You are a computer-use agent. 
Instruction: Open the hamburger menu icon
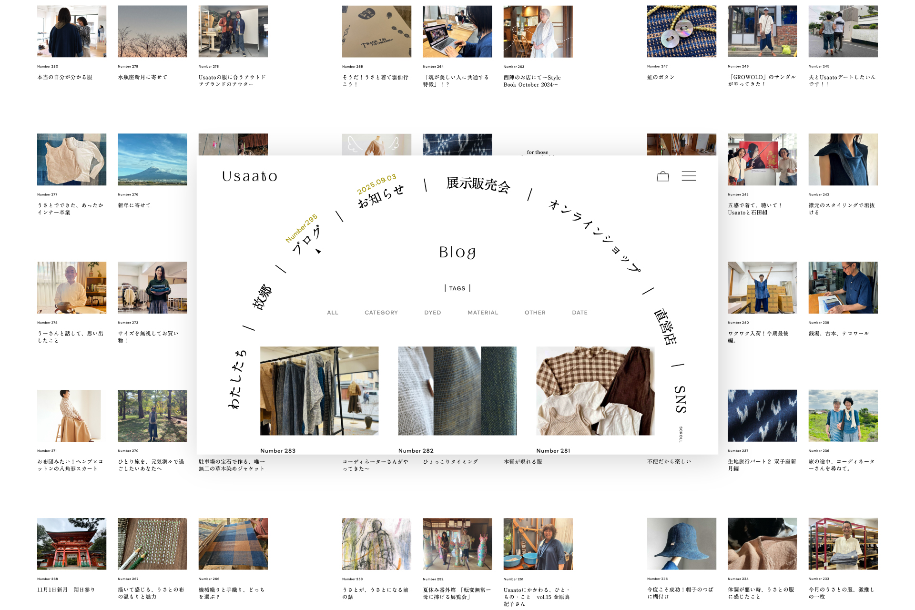688,176
